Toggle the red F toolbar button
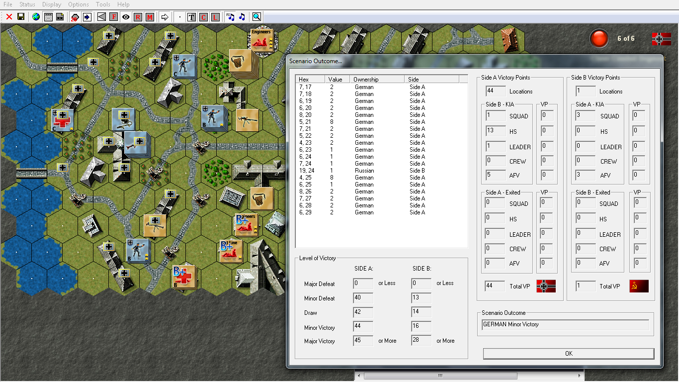The image size is (679, 382). (114, 17)
